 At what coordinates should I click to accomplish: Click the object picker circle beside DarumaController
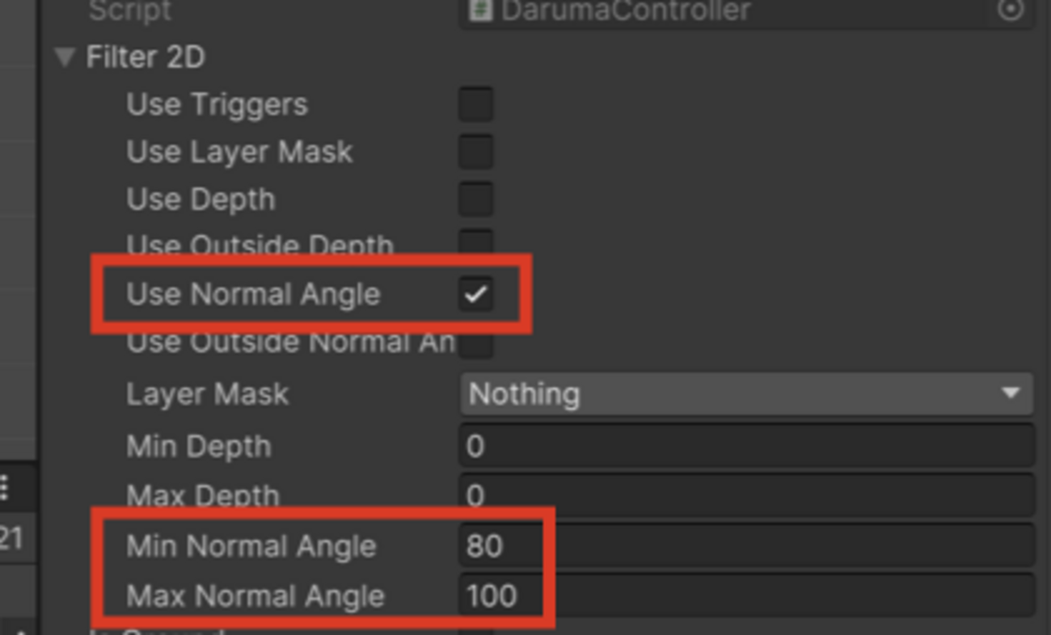point(1011,10)
